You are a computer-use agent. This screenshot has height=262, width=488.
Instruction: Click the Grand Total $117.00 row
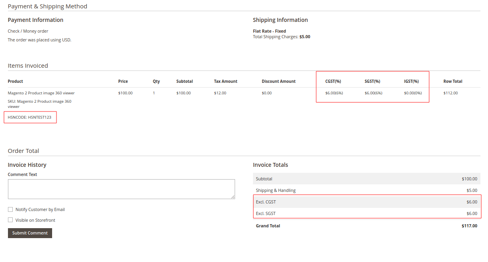click(x=366, y=226)
